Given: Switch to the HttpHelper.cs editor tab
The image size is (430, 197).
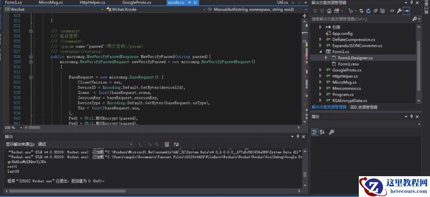Looking at the screenshot, I should click(92, 2).
